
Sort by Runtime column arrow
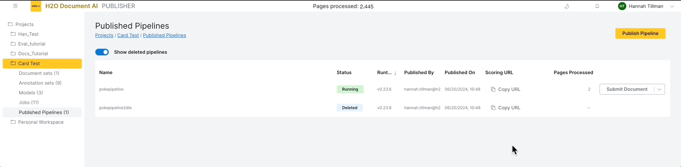pos(395,73)
